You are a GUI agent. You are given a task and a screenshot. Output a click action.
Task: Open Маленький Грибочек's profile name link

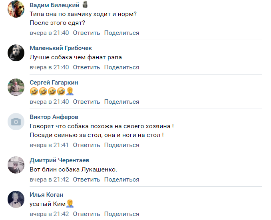coord(61,48)
